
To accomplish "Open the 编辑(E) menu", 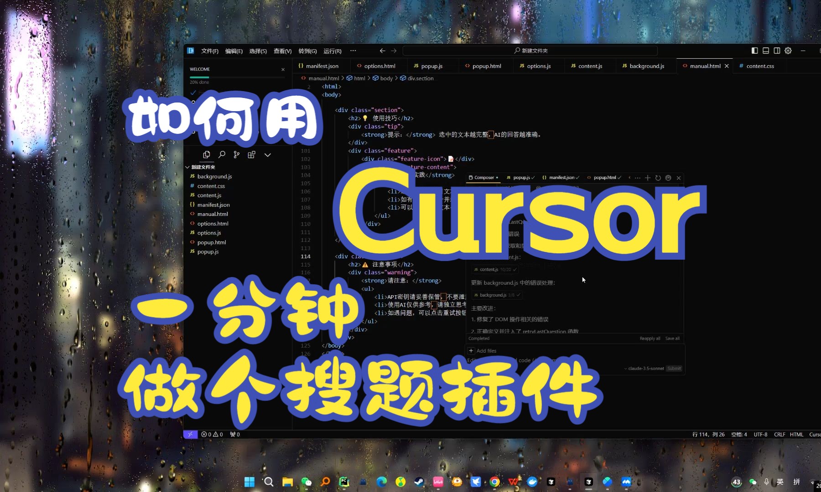I will point(234,51).
